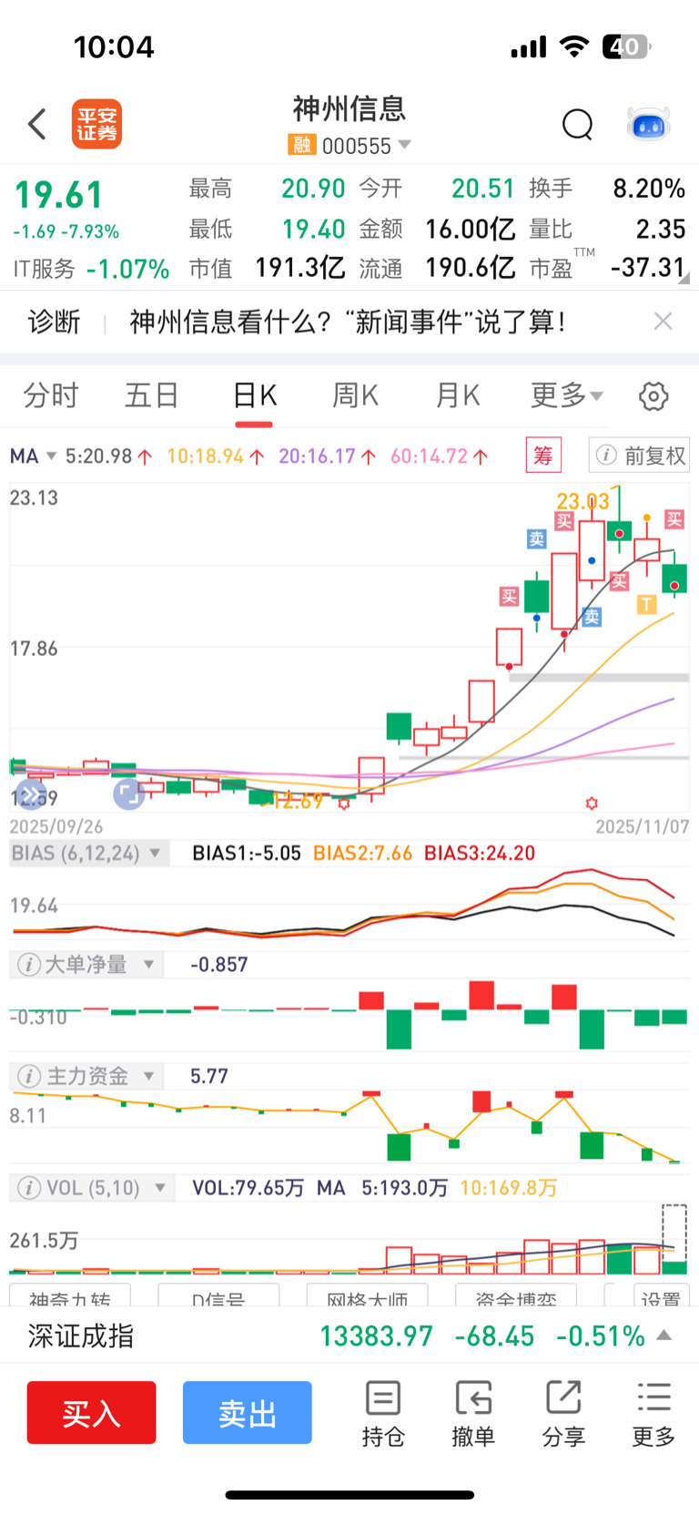Expand stock code 000555 dropdown arrow

click(405, 145)
